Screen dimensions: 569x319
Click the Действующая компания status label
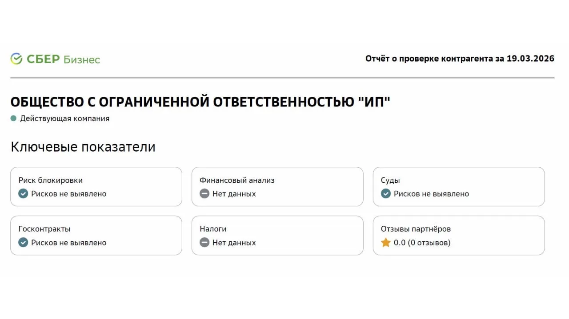point(64,118)
